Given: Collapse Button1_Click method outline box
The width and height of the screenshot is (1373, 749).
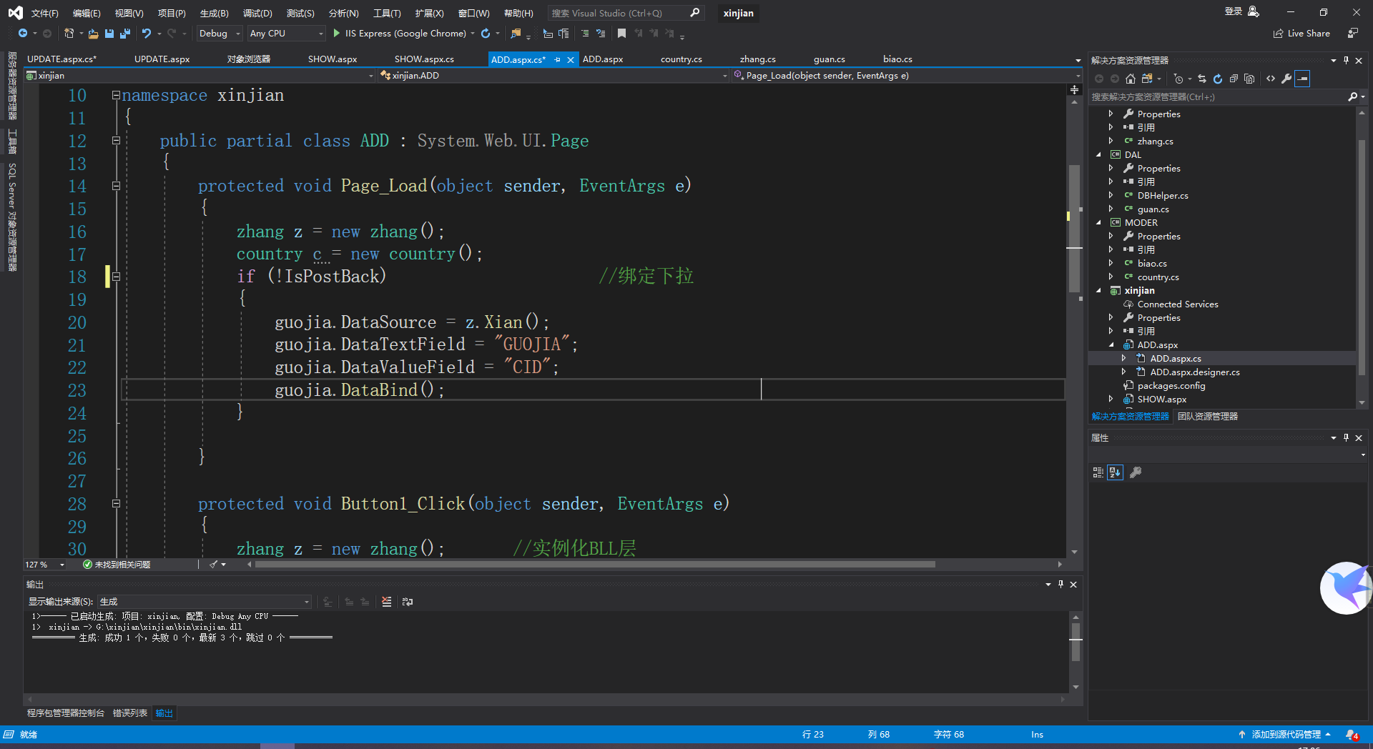Looking at the screenshot, I should (x=116, y=503).
